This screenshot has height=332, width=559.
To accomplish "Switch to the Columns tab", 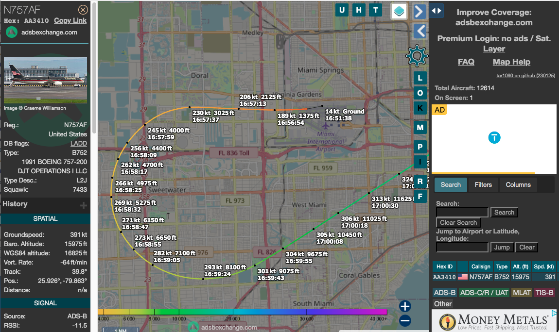I will [518, 184].
